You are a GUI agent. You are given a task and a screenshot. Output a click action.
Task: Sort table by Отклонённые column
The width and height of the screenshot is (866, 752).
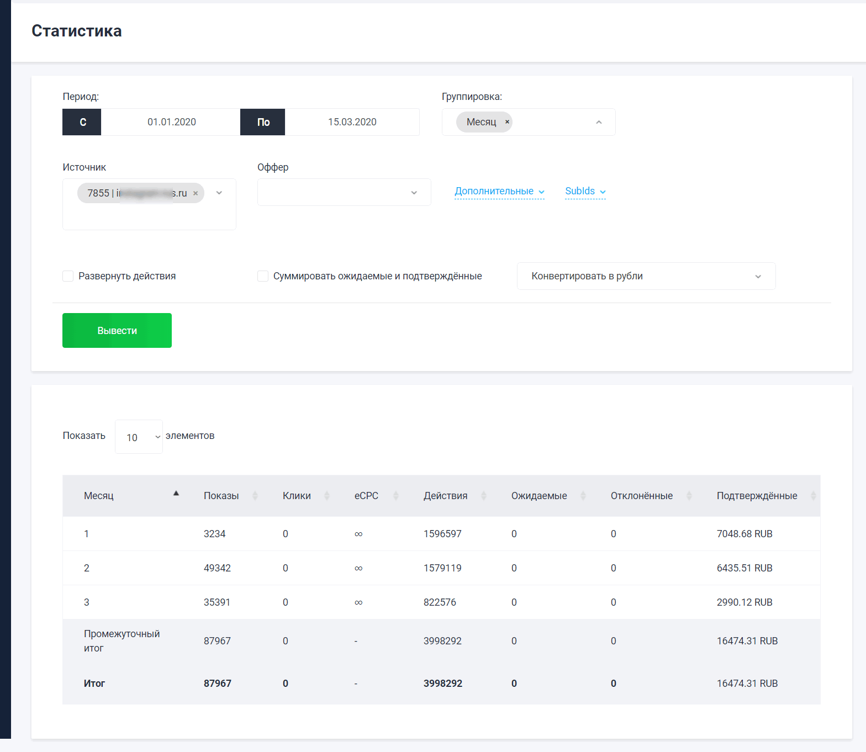click(689, 496)
